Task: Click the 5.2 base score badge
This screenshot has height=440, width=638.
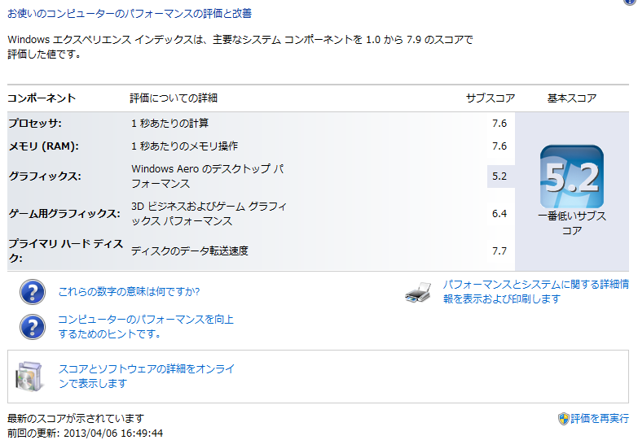Action: (x=572, y=176)
